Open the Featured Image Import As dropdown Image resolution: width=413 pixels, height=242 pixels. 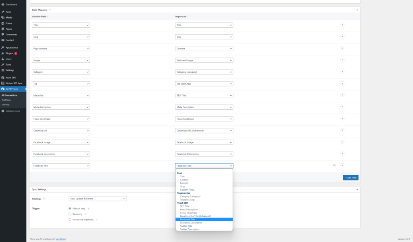[x=204, y=60]
